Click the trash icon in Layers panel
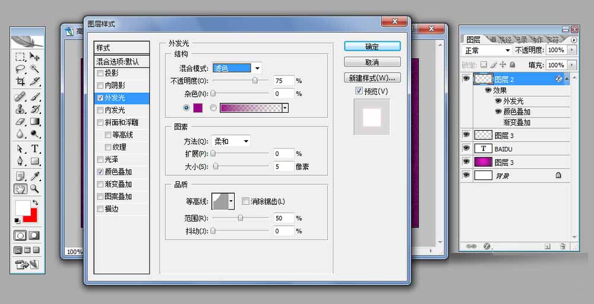Image resolution: width=594 pixels, height=304 pixels. tap(563, 246)
